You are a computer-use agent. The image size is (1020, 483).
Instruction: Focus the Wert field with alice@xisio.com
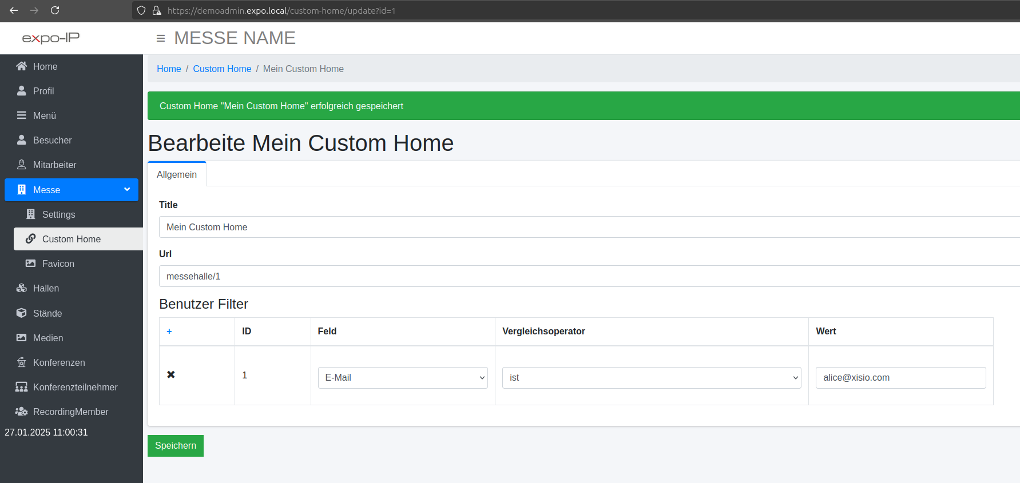point(900,378)
